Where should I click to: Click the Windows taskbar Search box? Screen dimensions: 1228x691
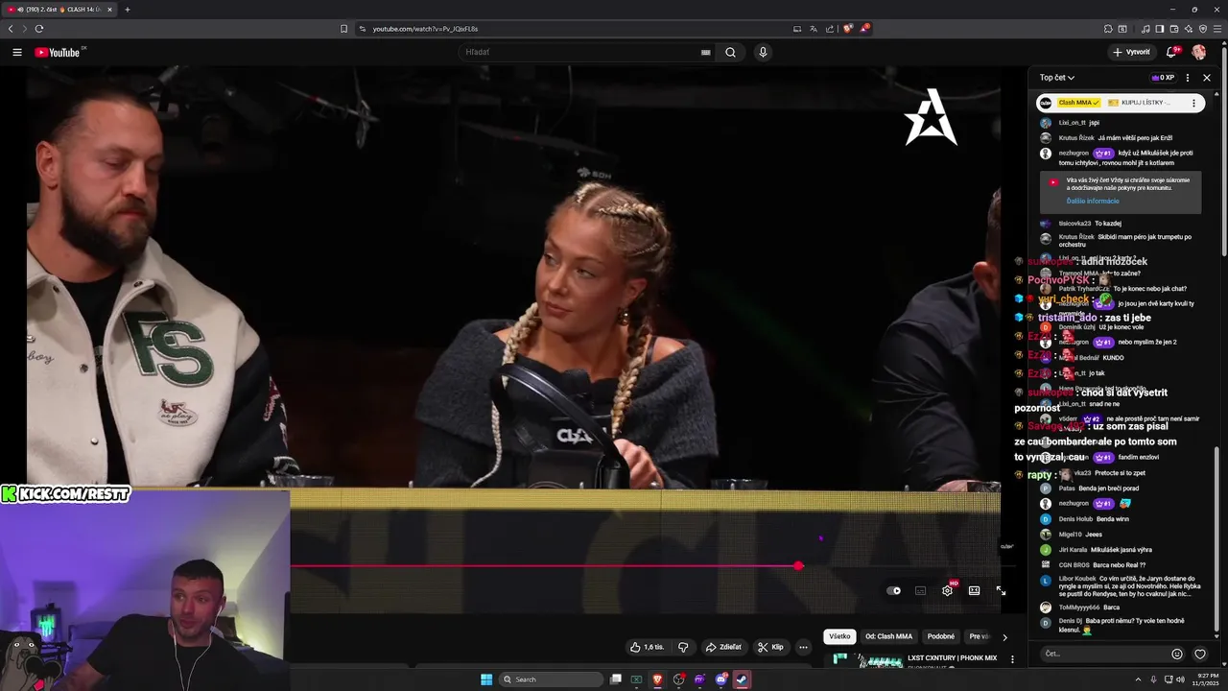(552, 679)
